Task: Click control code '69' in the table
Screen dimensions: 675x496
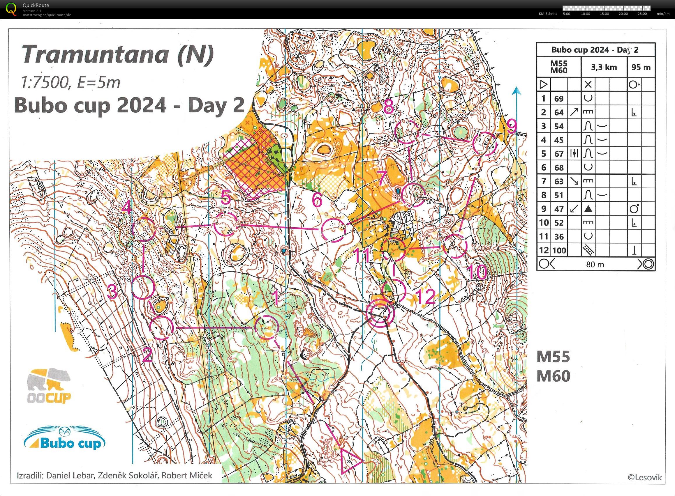Action: 559,99
